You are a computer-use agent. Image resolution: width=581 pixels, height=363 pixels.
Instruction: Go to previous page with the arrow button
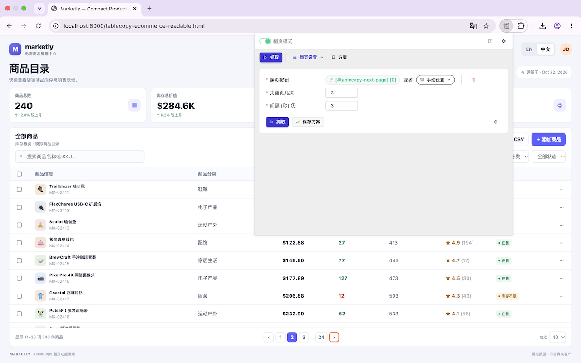click(268, 337)
